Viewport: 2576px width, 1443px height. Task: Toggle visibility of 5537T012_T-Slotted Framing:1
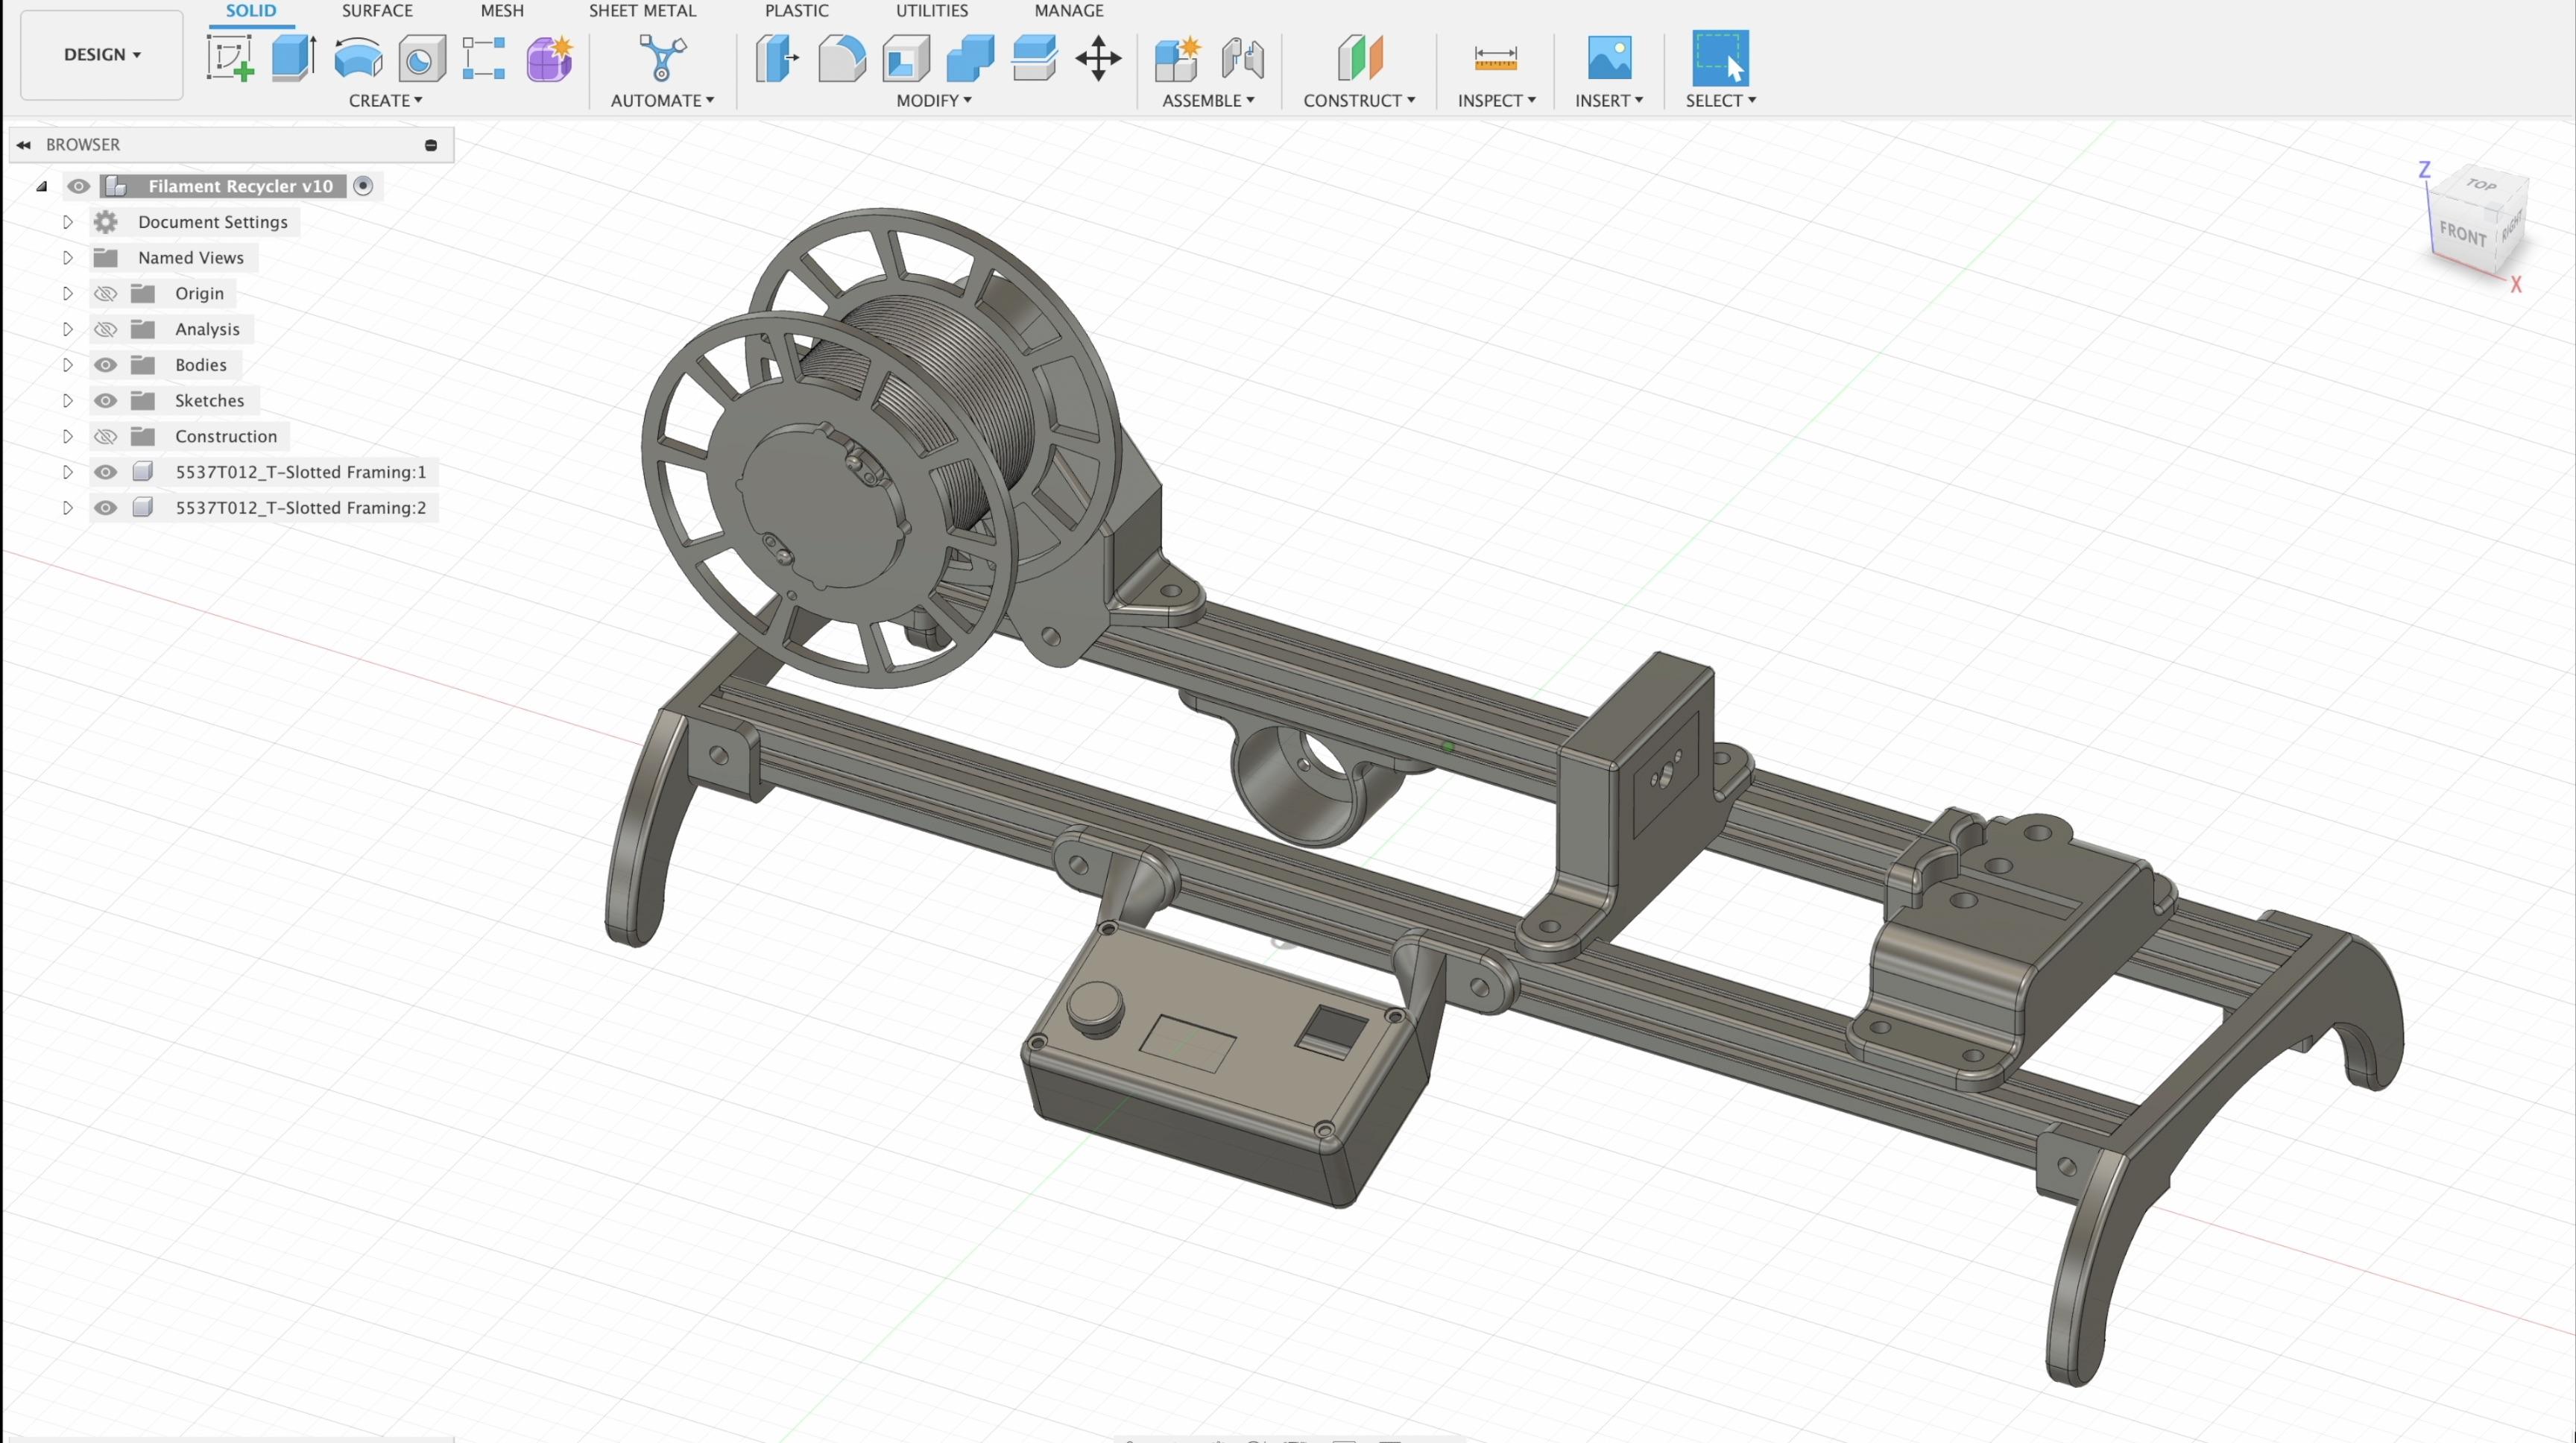tap(104, 472)
